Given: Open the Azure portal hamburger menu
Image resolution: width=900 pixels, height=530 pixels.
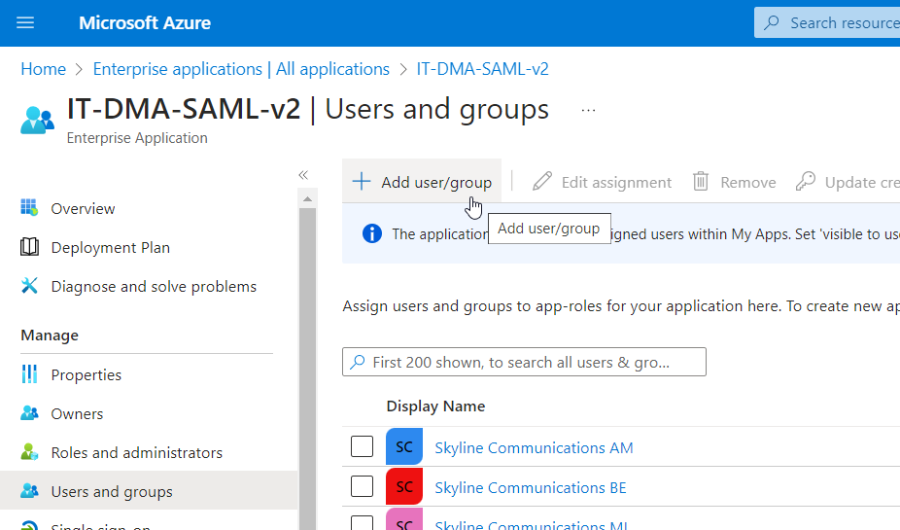Looking at the screenshot, I should click(25, 23).
